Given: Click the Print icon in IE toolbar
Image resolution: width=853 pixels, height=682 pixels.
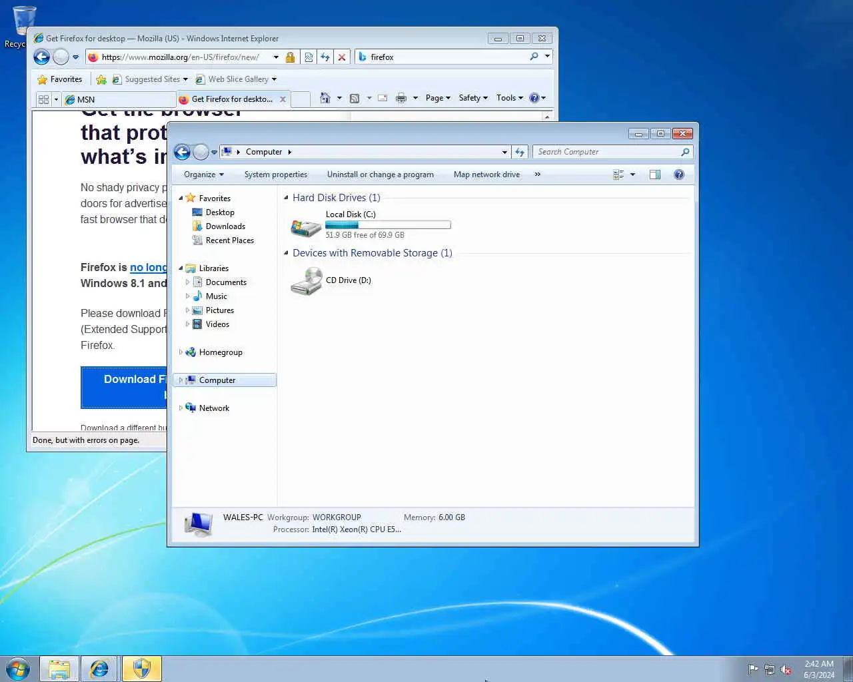Looking at the screenshot, I should pos(401,98).
